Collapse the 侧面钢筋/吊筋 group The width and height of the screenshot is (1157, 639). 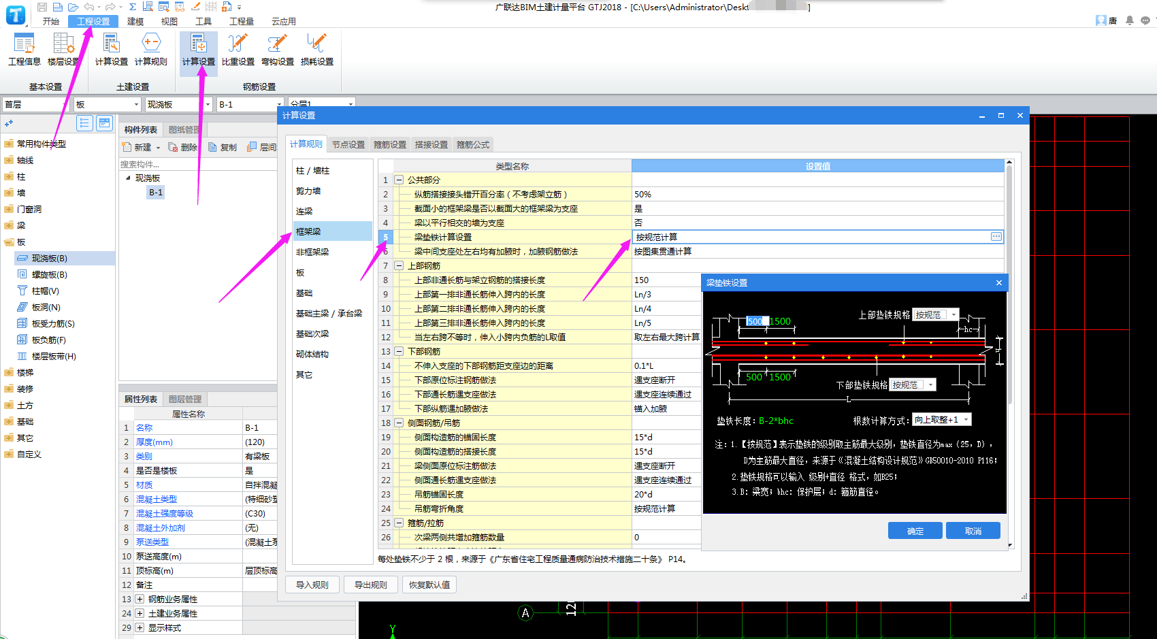400,423
